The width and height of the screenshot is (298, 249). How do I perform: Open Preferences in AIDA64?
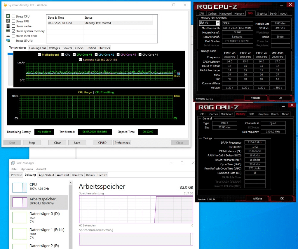coord(122,143)
